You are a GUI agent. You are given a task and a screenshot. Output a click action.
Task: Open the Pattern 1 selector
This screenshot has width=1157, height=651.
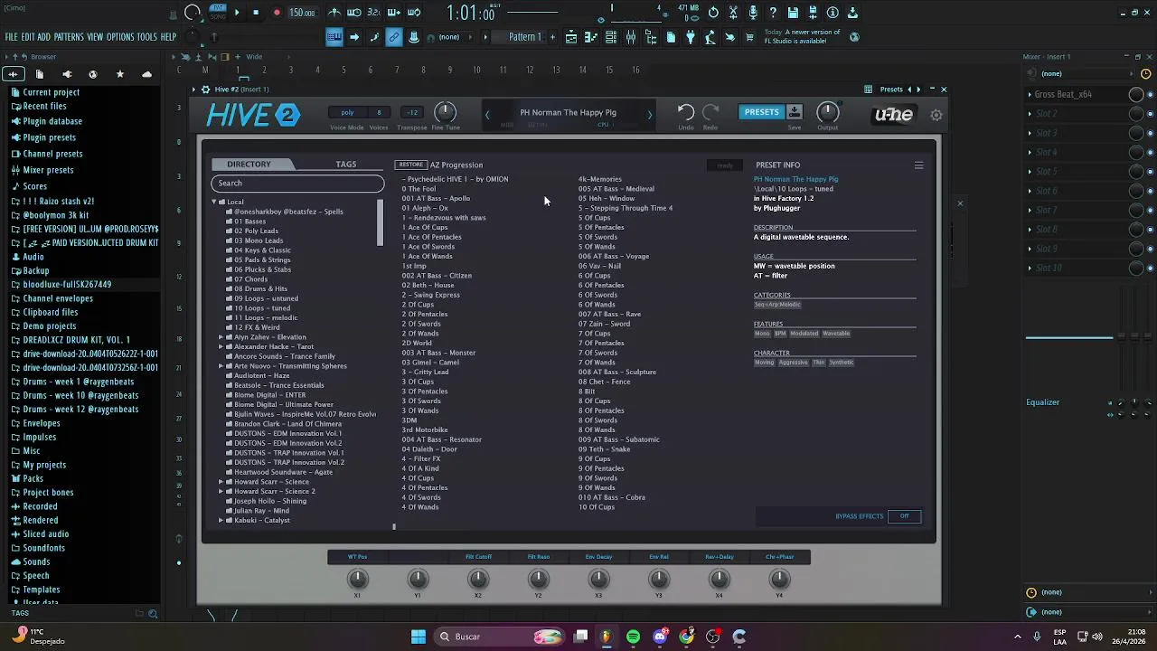525,37
